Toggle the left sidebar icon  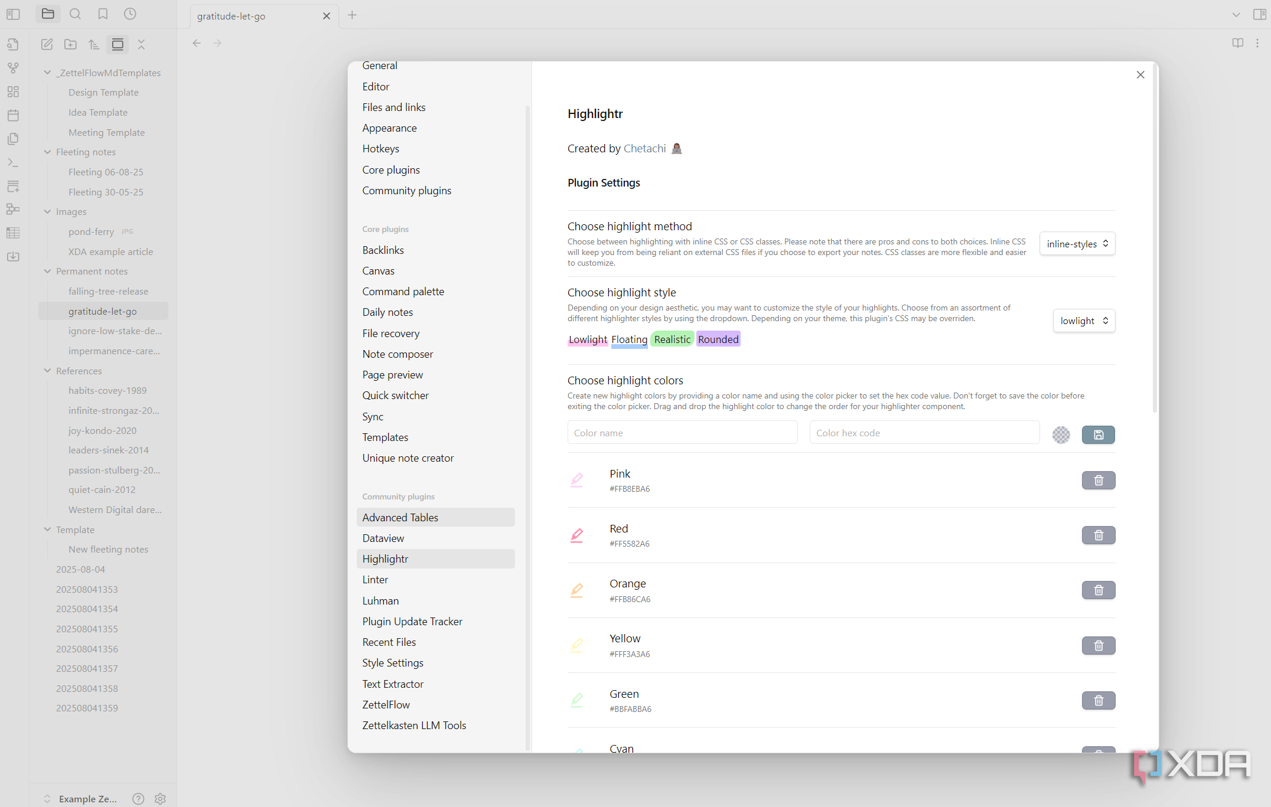(13, 14)
